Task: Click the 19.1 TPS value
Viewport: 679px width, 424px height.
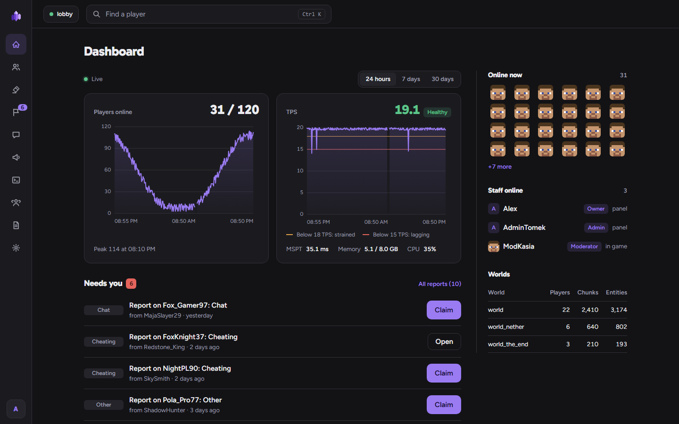Action: coord(407,110)
